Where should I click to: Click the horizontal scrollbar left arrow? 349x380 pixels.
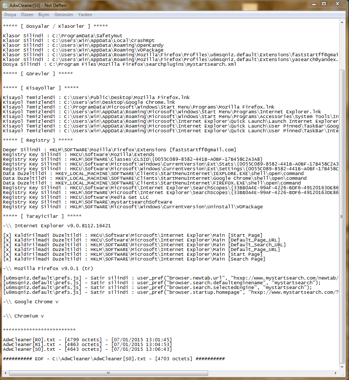click(x=5, y=373)
